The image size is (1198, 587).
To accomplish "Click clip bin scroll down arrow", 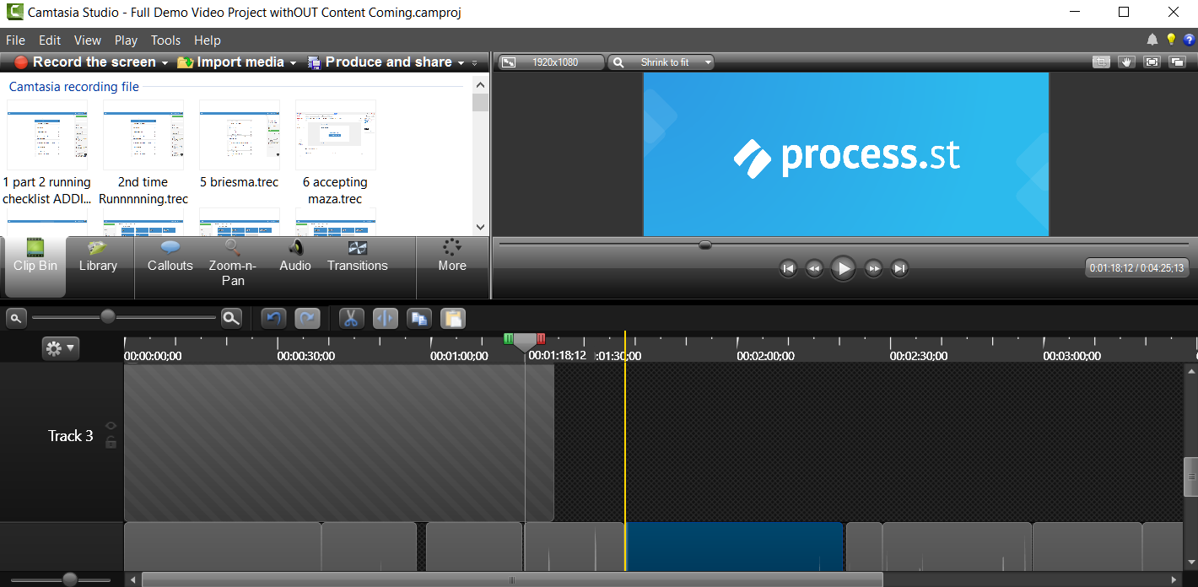I will pyautogui.click(x=481, y=227).
